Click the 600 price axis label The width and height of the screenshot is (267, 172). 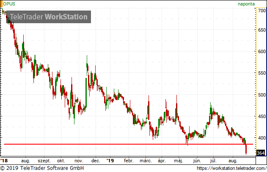262,51
